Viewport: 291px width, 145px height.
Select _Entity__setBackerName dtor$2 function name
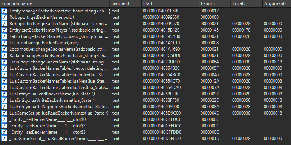[x=47, y=126]
